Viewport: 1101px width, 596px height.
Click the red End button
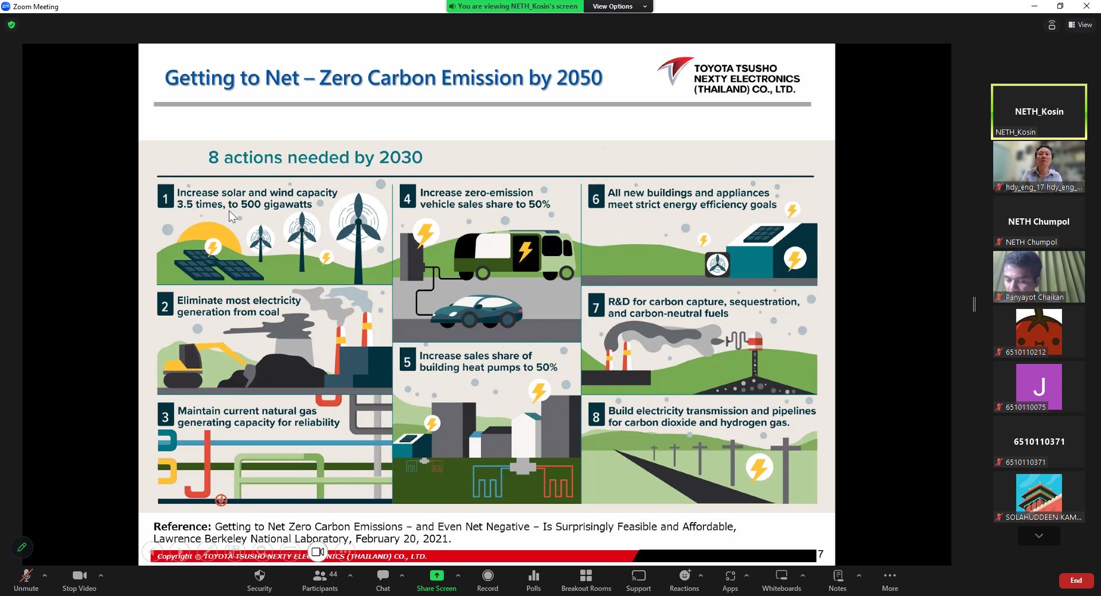[x=1076, y=581]
